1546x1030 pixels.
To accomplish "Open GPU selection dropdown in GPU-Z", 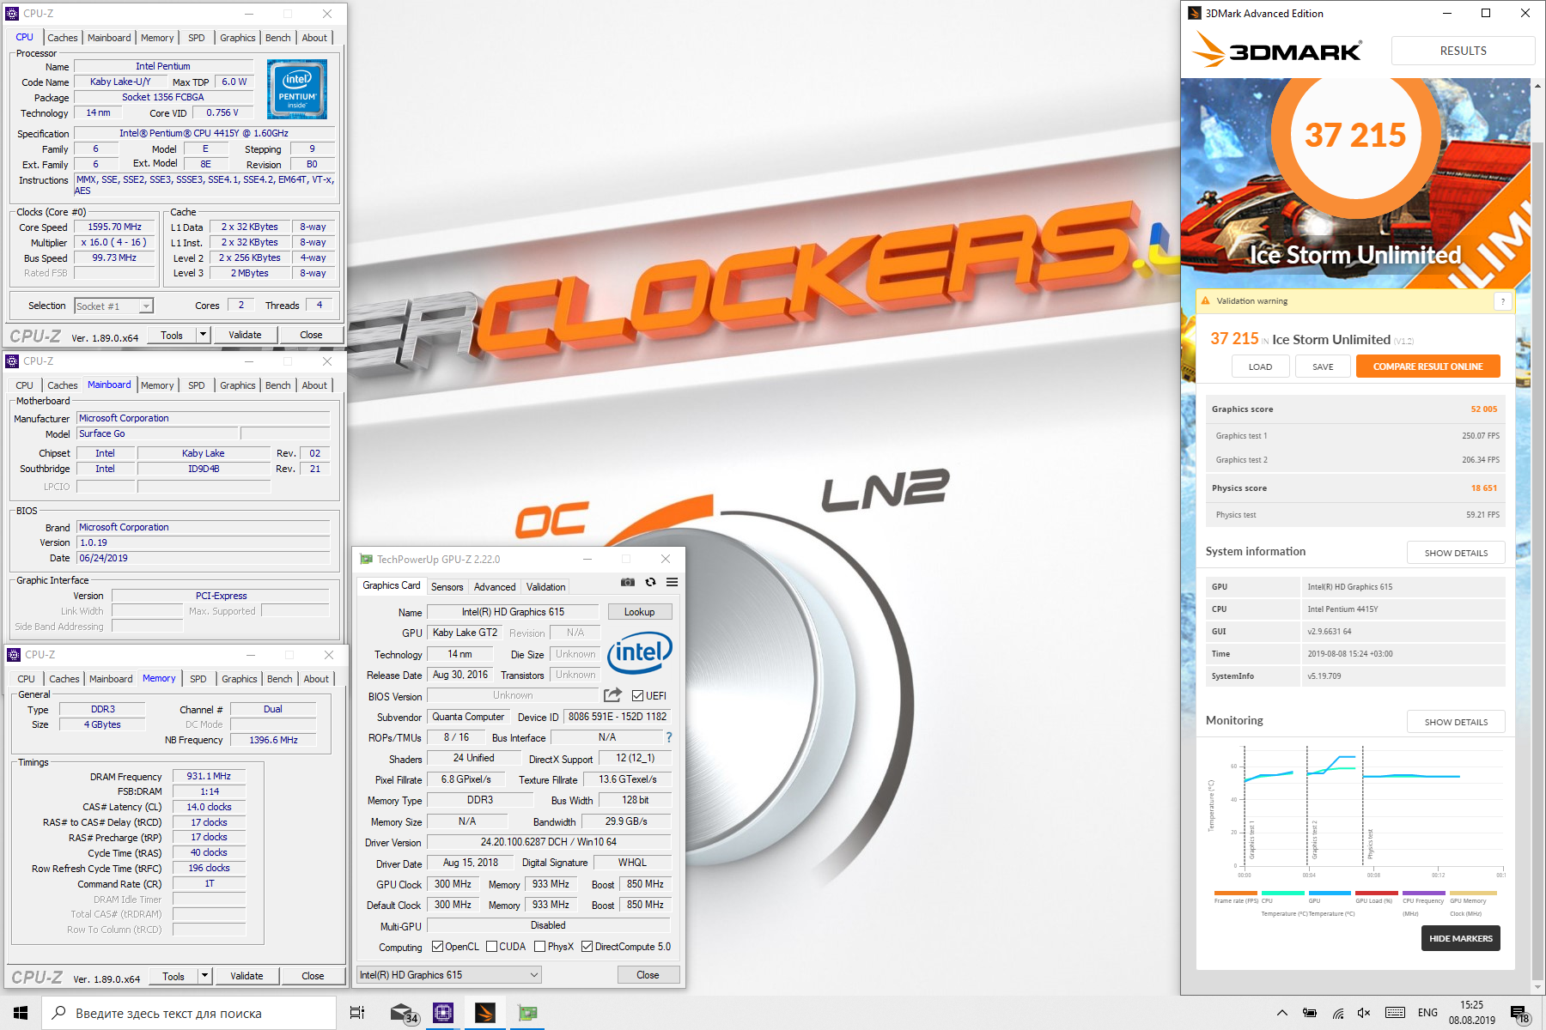I will coord(449,975).
